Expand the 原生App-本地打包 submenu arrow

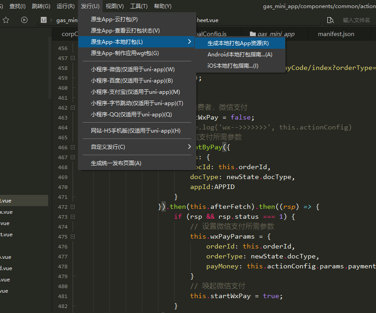pos(190,41)
